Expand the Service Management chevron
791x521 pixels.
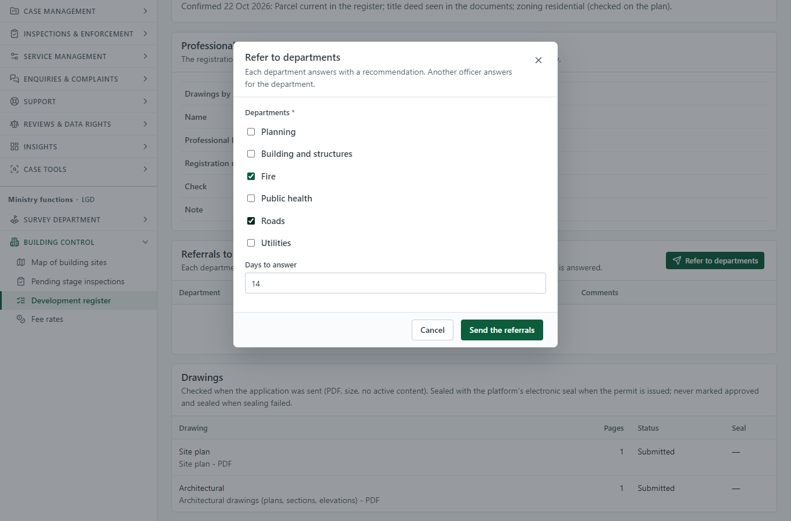tap(145, 56)
